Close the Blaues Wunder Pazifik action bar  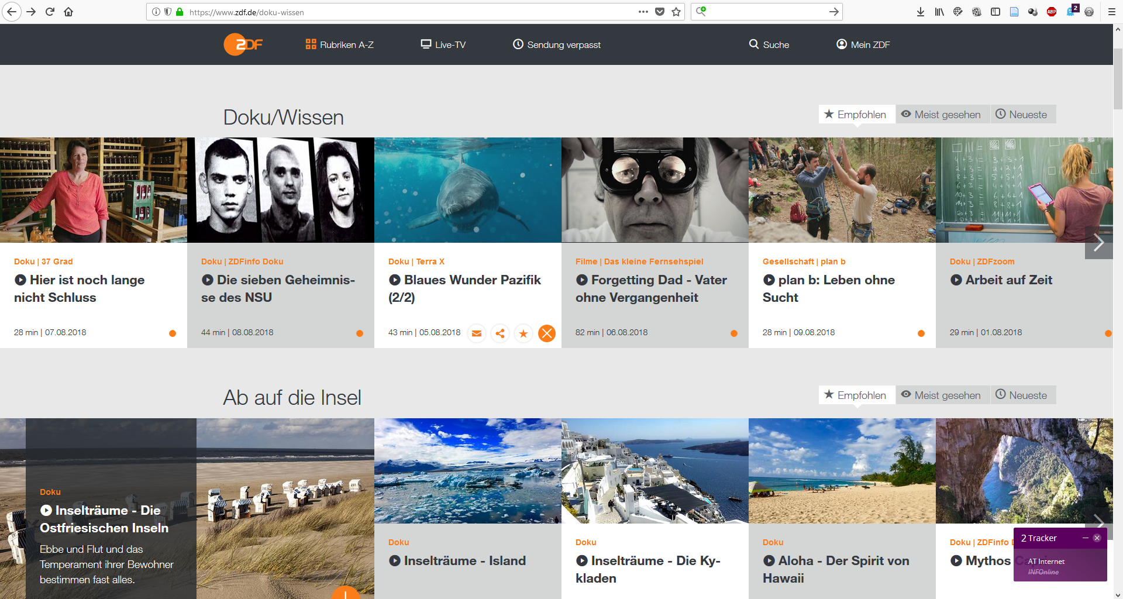[x=547, y=333]
